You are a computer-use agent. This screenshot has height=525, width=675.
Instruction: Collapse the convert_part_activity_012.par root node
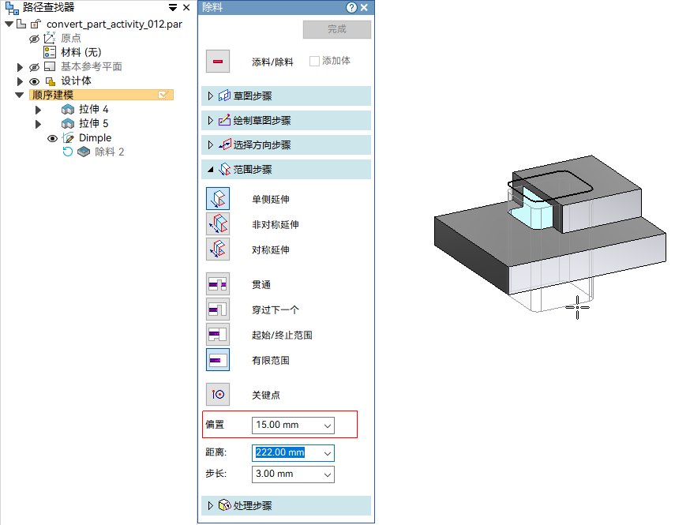9,24
